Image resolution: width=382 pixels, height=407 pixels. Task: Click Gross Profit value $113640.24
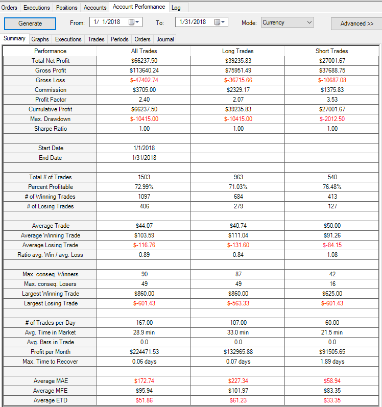(144, 70)
